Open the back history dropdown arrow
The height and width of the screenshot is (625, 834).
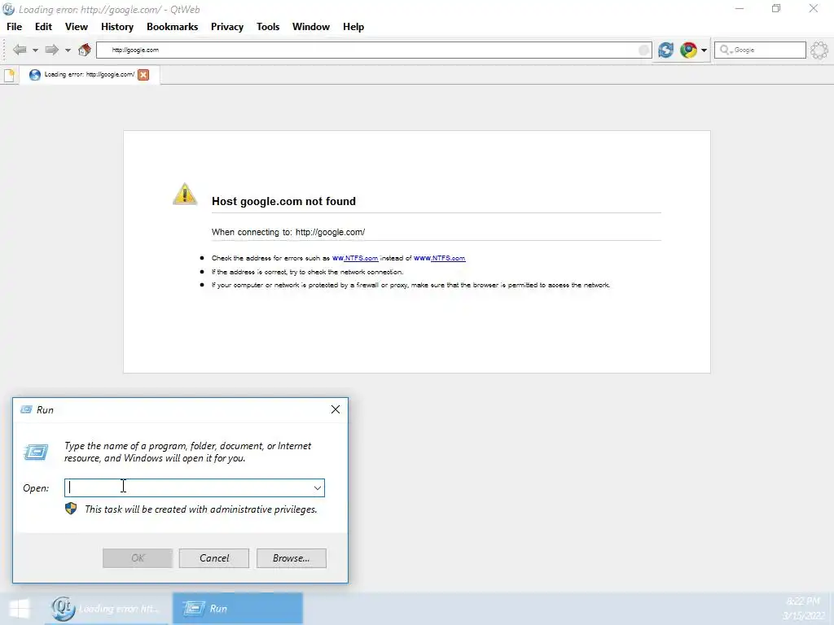35,50
